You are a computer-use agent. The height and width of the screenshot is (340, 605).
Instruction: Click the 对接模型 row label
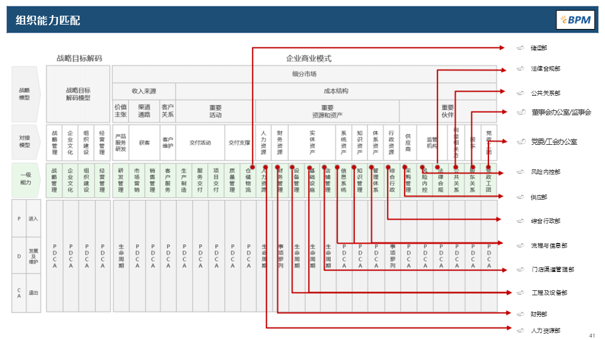25,142
